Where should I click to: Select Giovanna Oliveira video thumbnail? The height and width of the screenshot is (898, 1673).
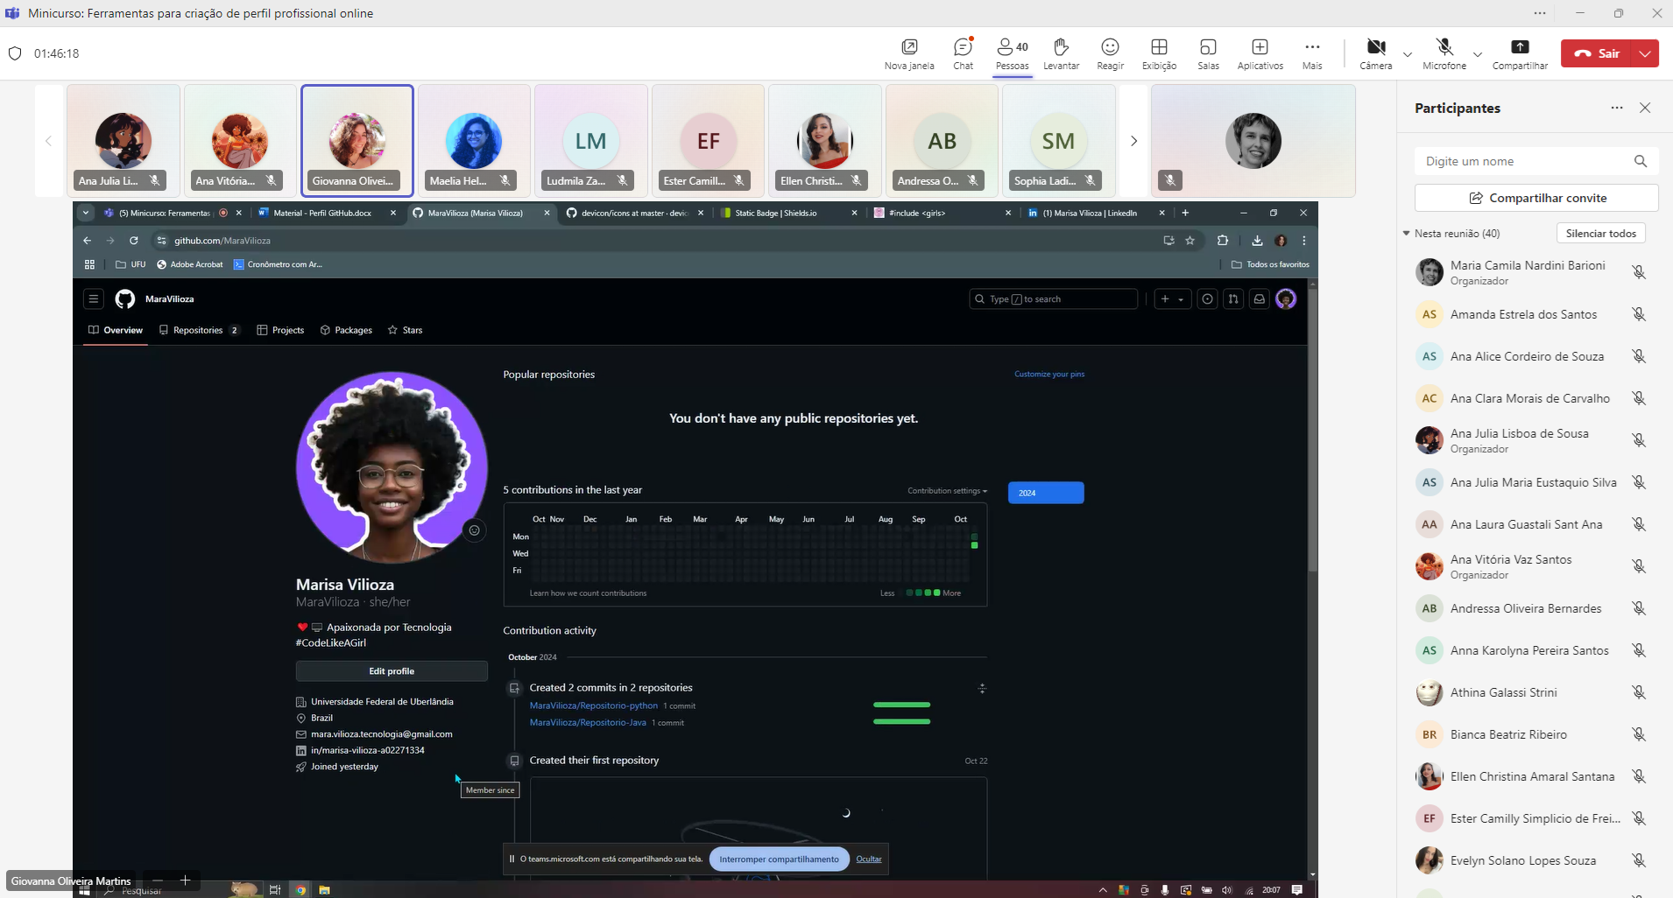pos(357,140)
